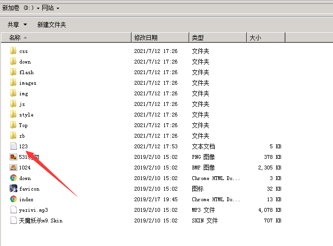Click the js folder icon
This screenshot has height=246, width=333.
pos(13,104)
